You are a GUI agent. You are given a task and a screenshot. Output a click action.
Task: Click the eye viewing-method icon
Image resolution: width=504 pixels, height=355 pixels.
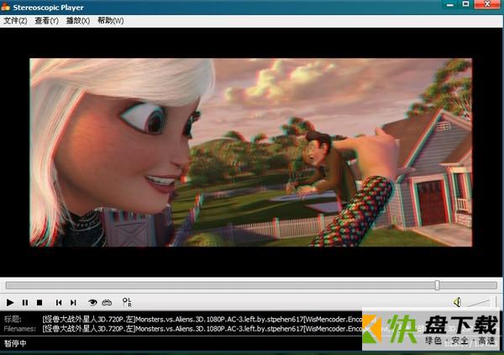click(92, 302)
